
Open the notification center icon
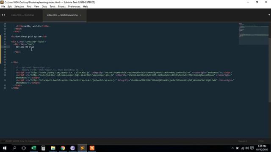(252, 148)
